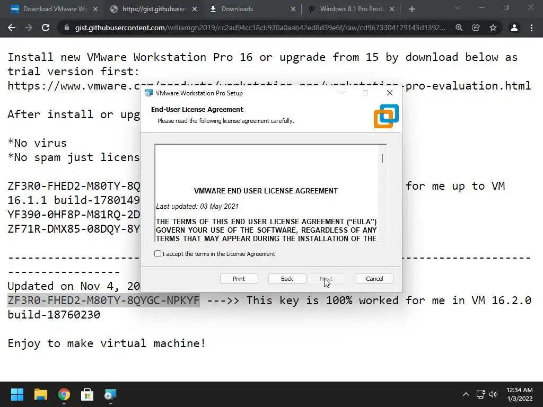The width and height of the screenshot is (543, 407).
Task: Click the installer icon on taskbar
Action: [110, 394]
